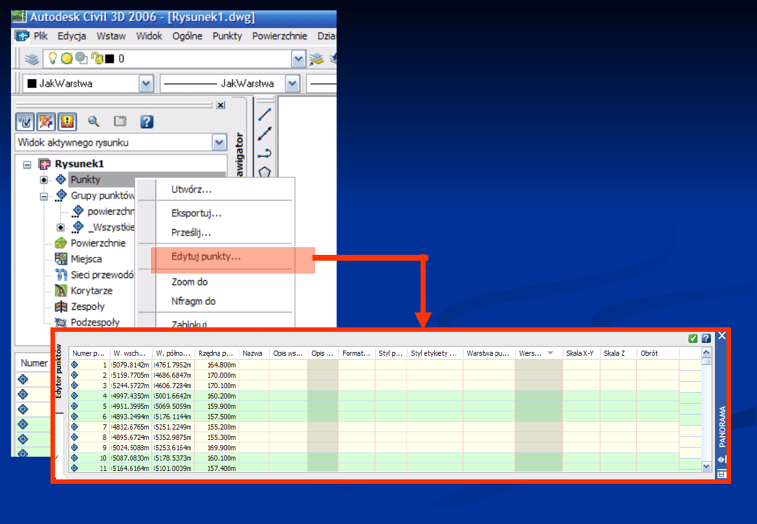Sort by the Rzędna p... column header
Image resolution: width=757 pixels, height=524 pixels.
click(x=216, y=353)
